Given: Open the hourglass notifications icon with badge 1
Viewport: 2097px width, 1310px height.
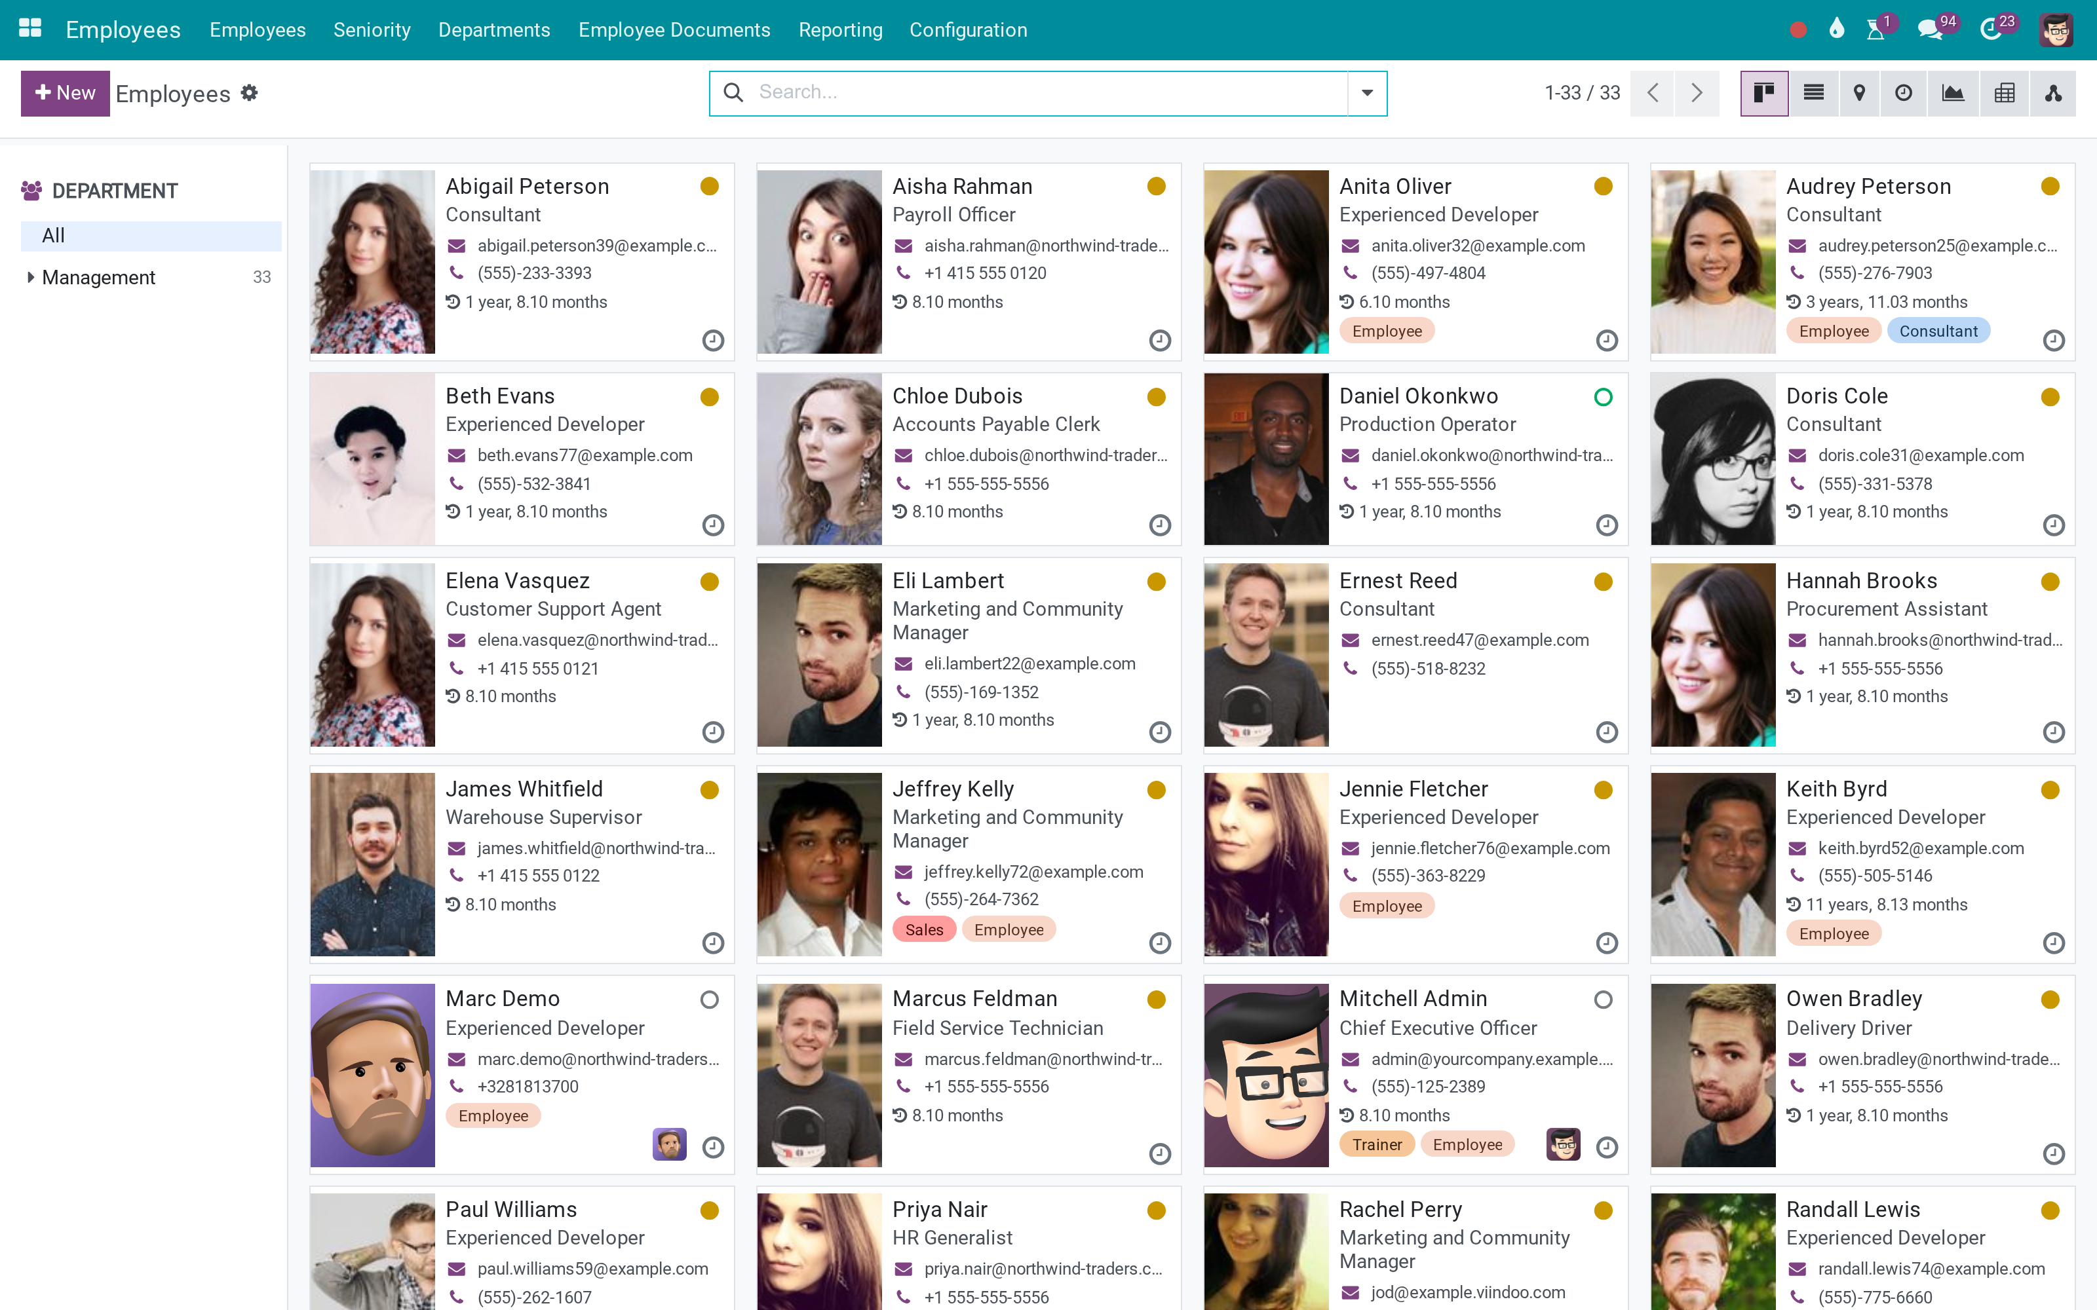Looking at the screenshot, I should [1876, 29].
